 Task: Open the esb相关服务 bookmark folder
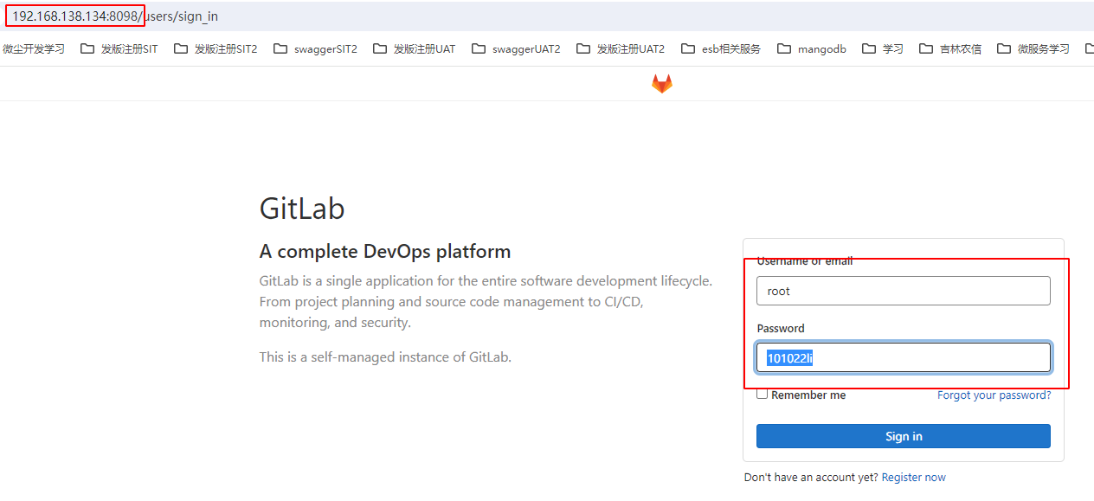[x=721, y=49]
